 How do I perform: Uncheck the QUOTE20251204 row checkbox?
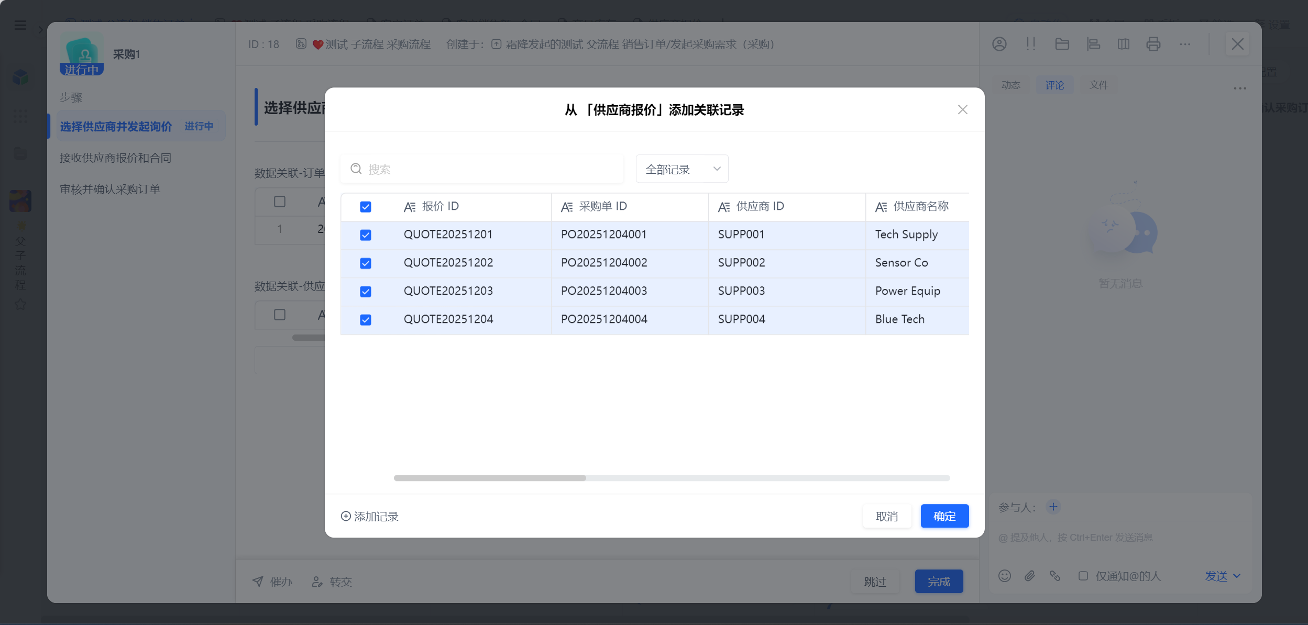pyautogui.click(x=366, y=320)
